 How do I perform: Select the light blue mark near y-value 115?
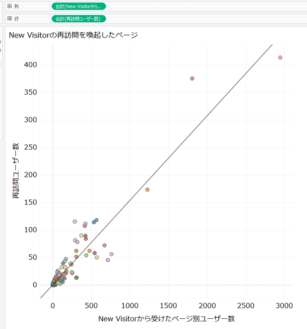[x=75, y=221]
